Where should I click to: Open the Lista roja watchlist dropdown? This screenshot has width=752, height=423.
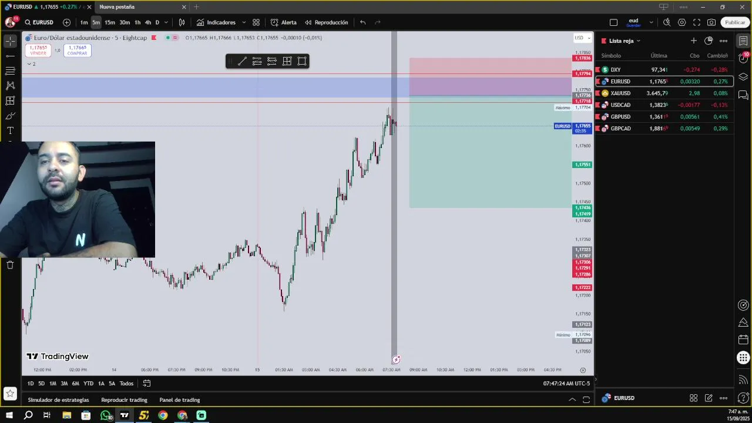point(625,41)
